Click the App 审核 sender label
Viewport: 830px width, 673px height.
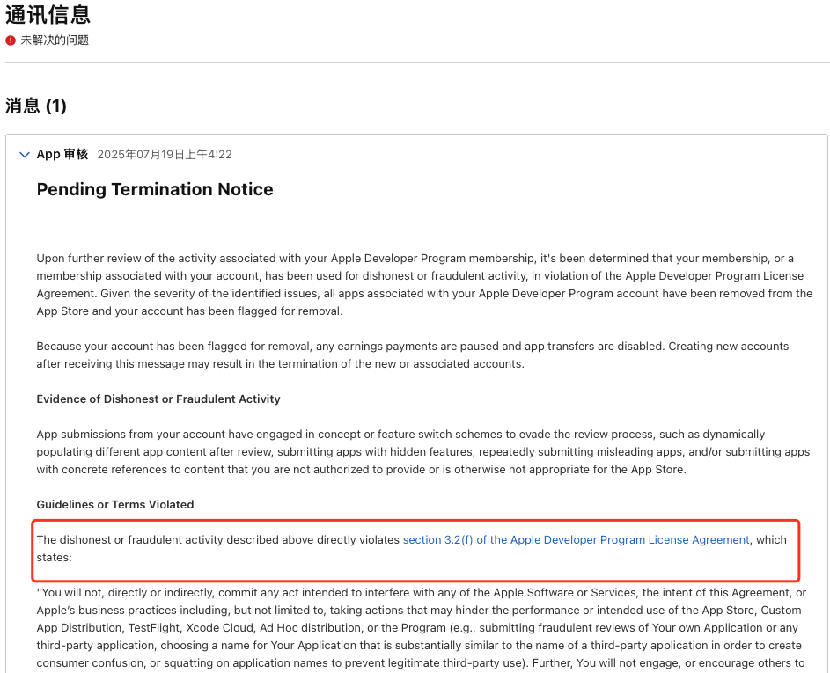coord(62,154)
